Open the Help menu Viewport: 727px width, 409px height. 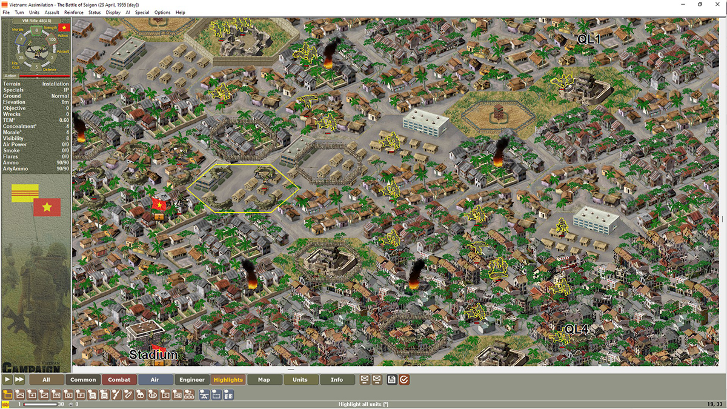point(181,12)
